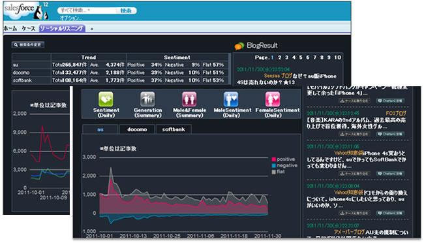The height and width of the screenshot is (243, 424).
Task: Click the 検索 search button
Action: pyautogui.click(x=126, y=10)
